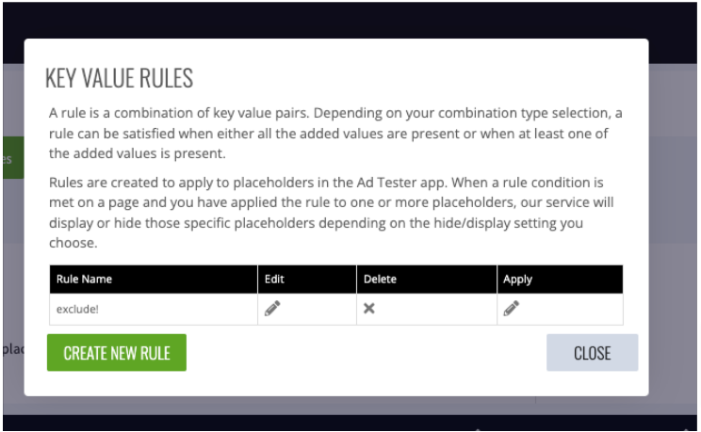The width and height of the screenshot is (701, 432).
Task: Click the Edit pencil icon for exclude! rule
Action: click(272, 309)
